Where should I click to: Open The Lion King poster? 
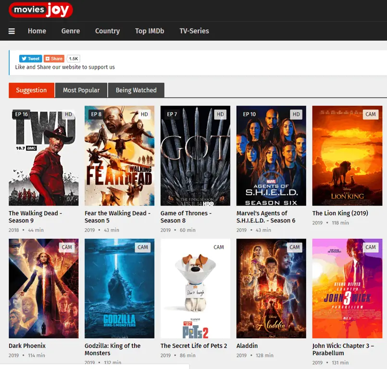[x=347, y=156]
